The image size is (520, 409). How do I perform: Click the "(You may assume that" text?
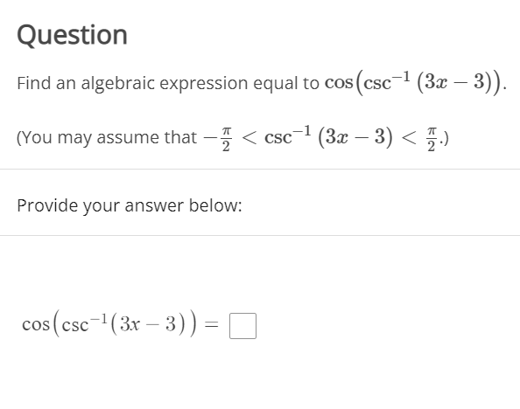[107, 137]
